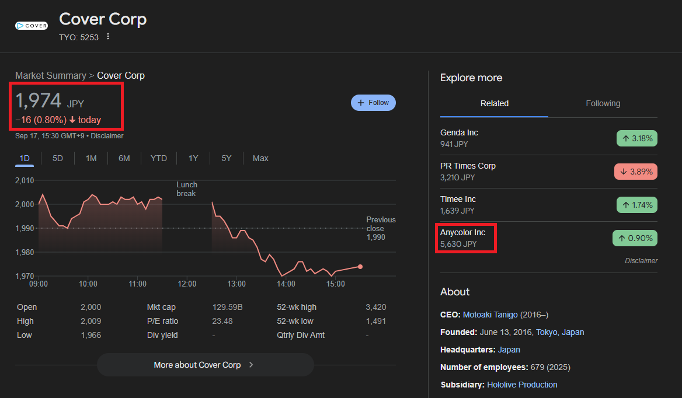Show the 1M chart range
682x398 pixels.
pyautogui.click(x=91, y=158)
